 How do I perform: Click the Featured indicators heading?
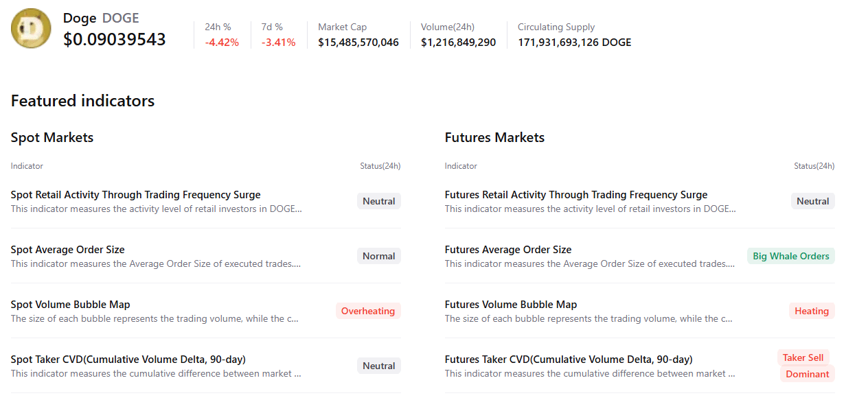82,101
